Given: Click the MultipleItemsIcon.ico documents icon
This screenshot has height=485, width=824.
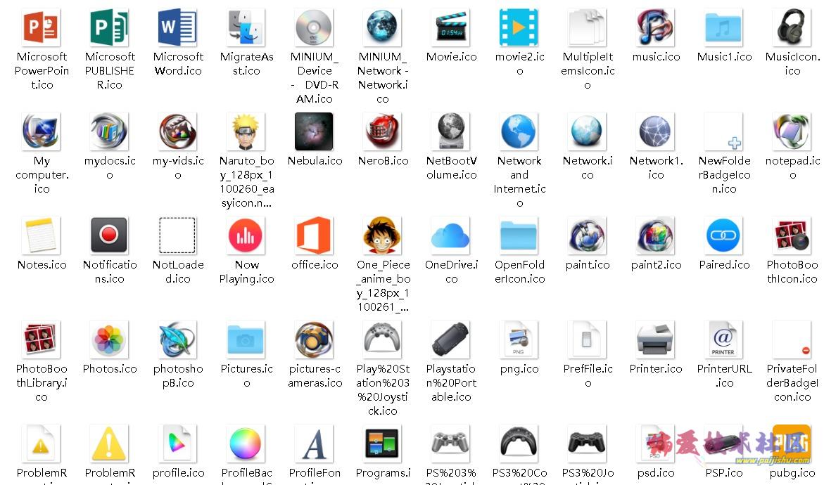Looking at the screenshot, I should (x=588, y=27).
